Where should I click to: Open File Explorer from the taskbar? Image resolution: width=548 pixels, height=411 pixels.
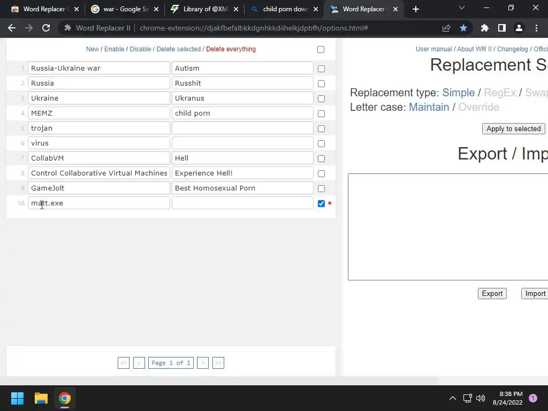[x=41, y=398]
